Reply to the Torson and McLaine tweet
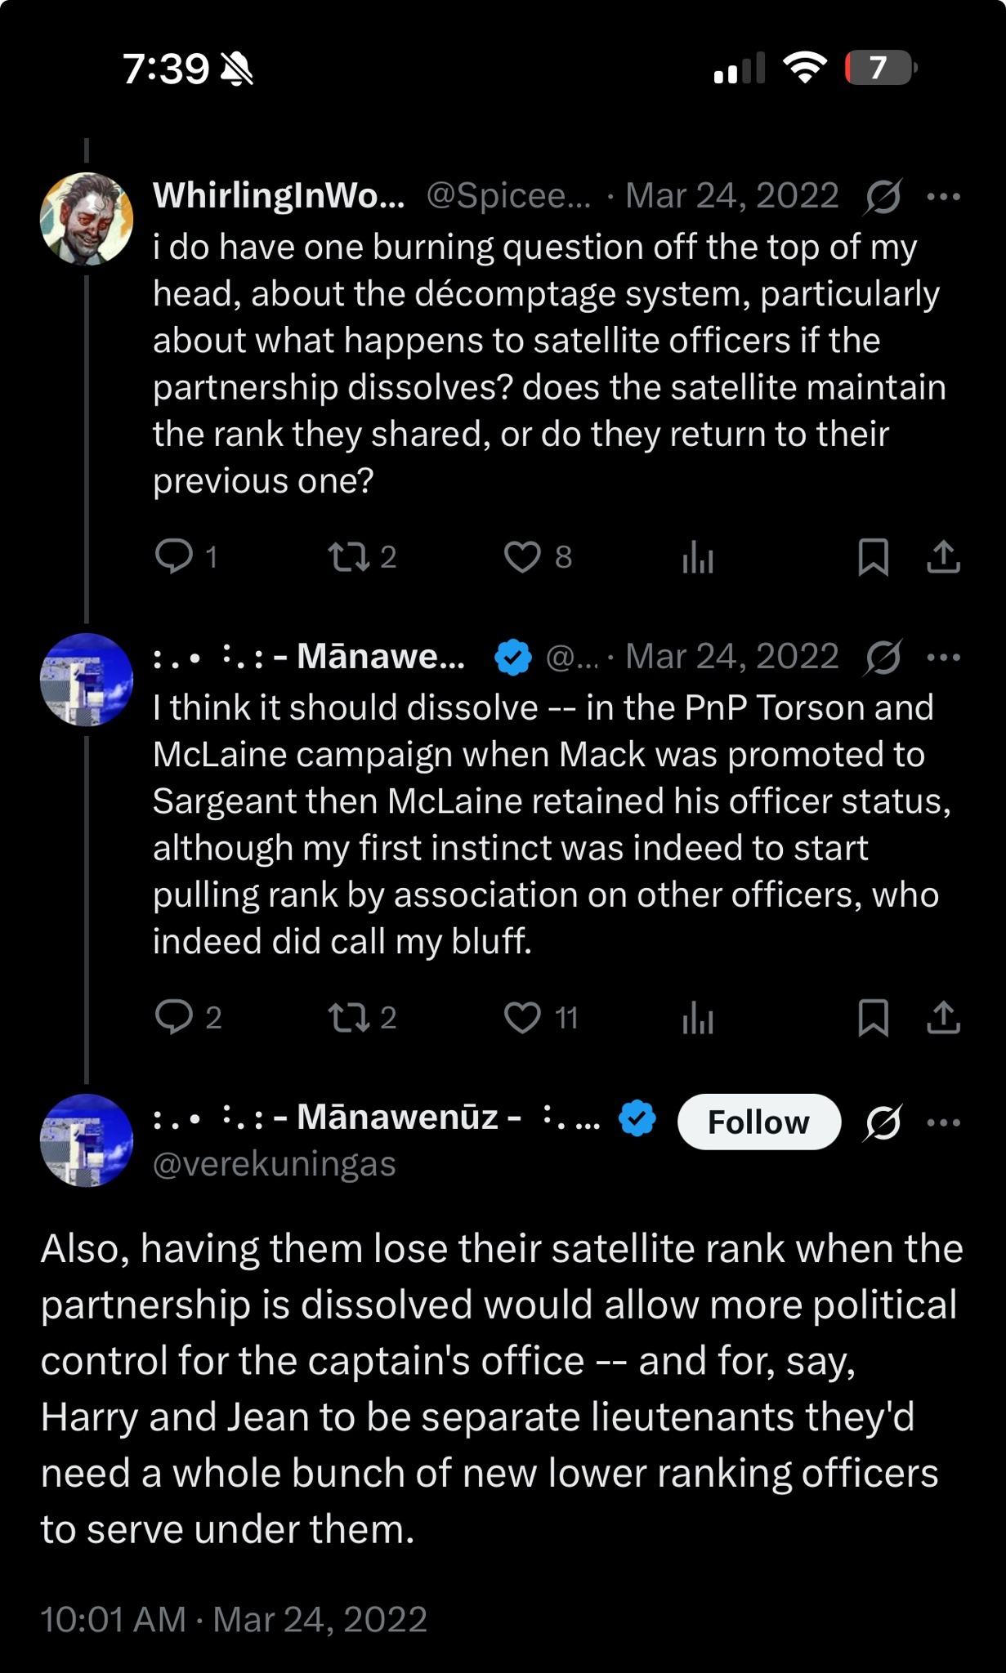1006x1673 pixels. point(173,1017)
